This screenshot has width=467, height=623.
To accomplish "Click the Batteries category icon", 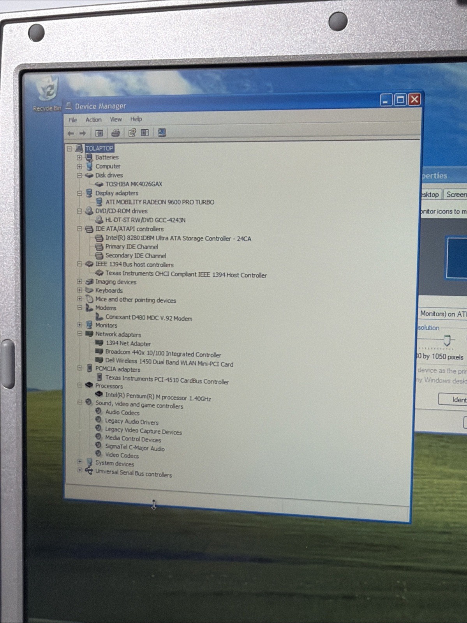I will coord(89,157).
